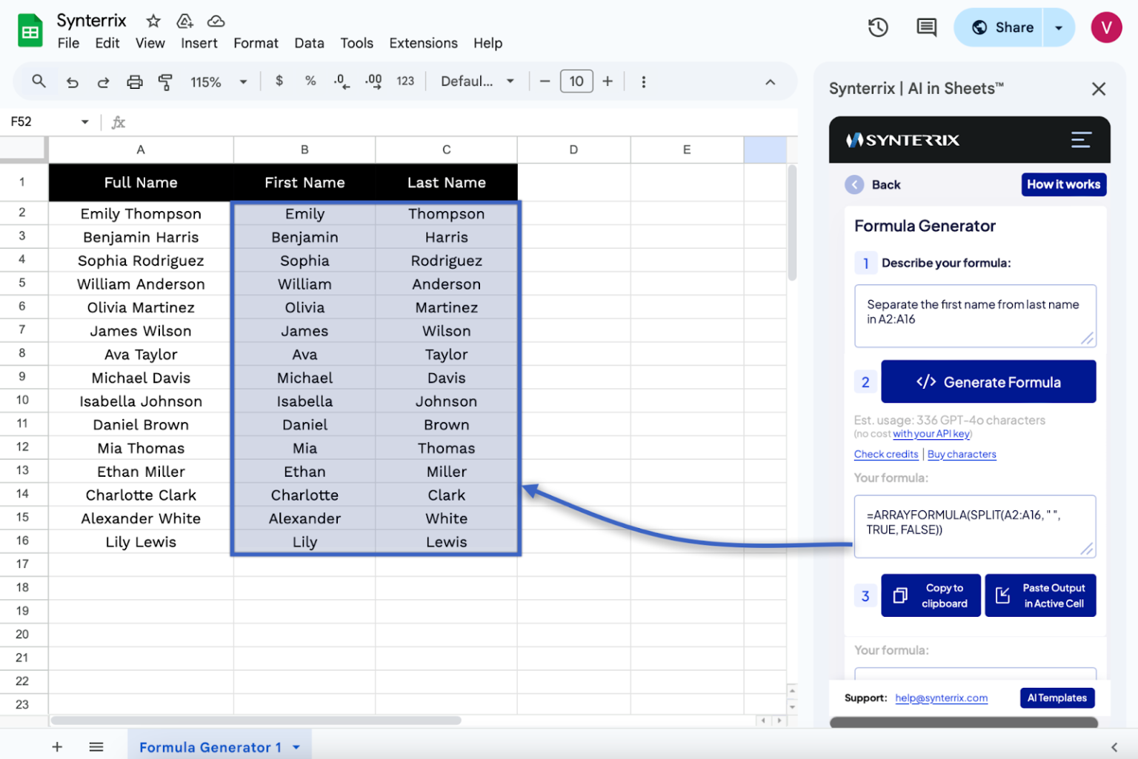
Task: Open the Extensions menu
Action: pyautogui.click(x=423, y=43)
